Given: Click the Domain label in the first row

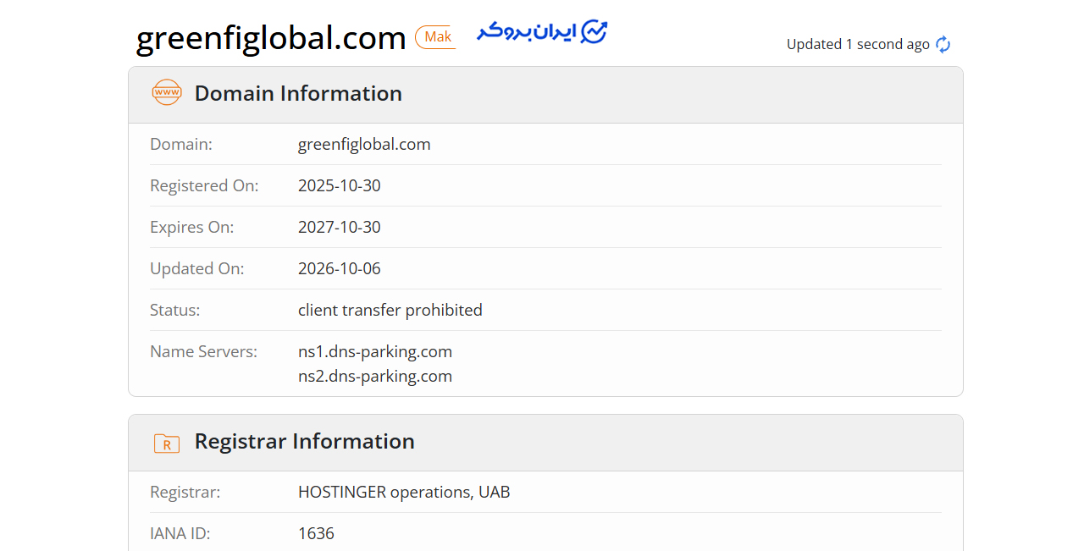Looking at the screenshot, I should click(x=181, y=144).
